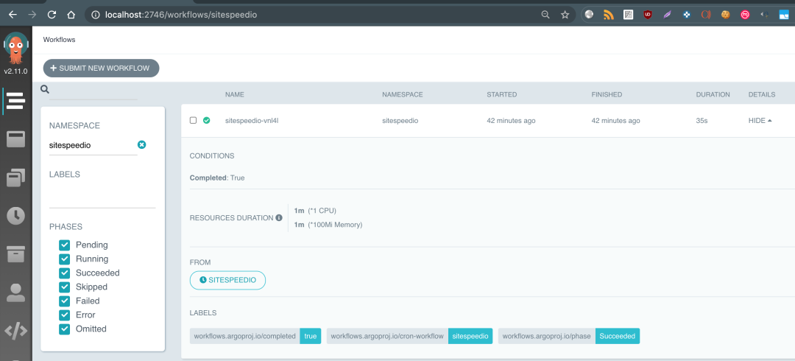Open the User profile sidebar icon

click(15, 293)
